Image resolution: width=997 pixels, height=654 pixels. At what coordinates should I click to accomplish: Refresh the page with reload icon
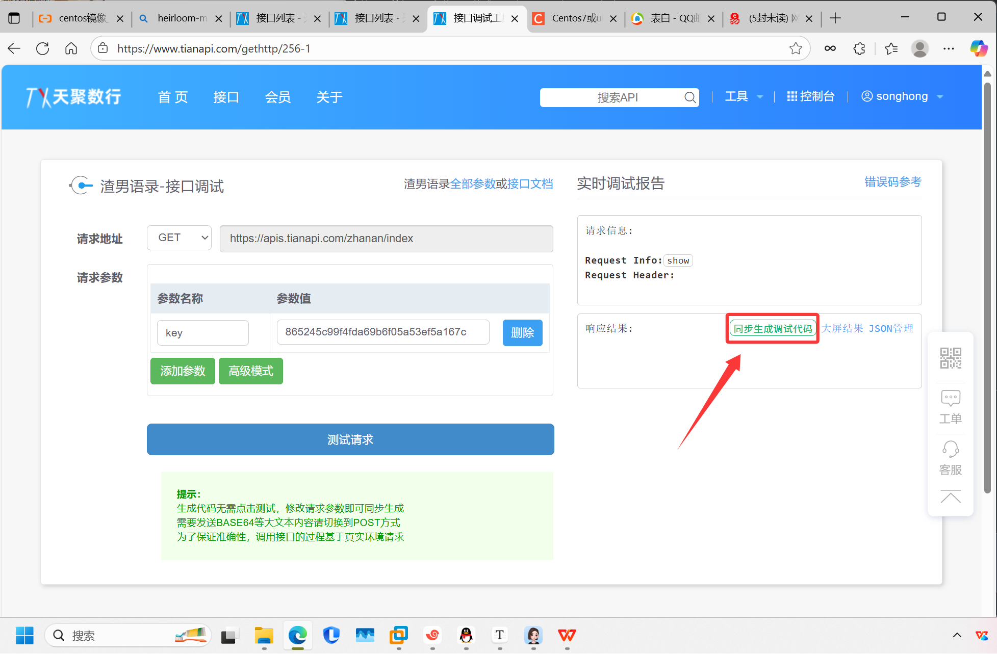[x=43, y=48]
